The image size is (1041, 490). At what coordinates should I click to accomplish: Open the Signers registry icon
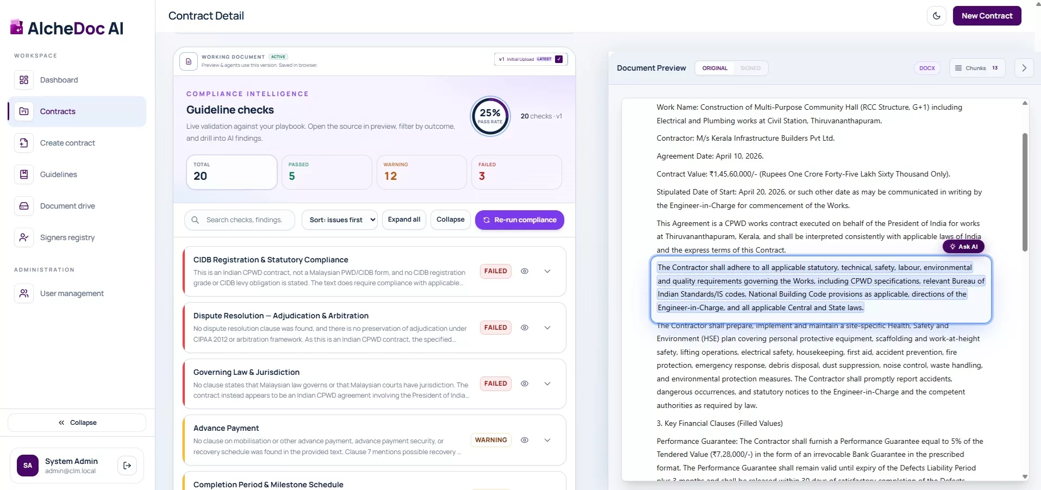24,237
